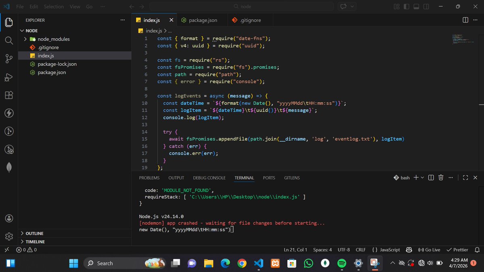Click the command center search box
Screen dimensions: 484x272
click(242, 6)
